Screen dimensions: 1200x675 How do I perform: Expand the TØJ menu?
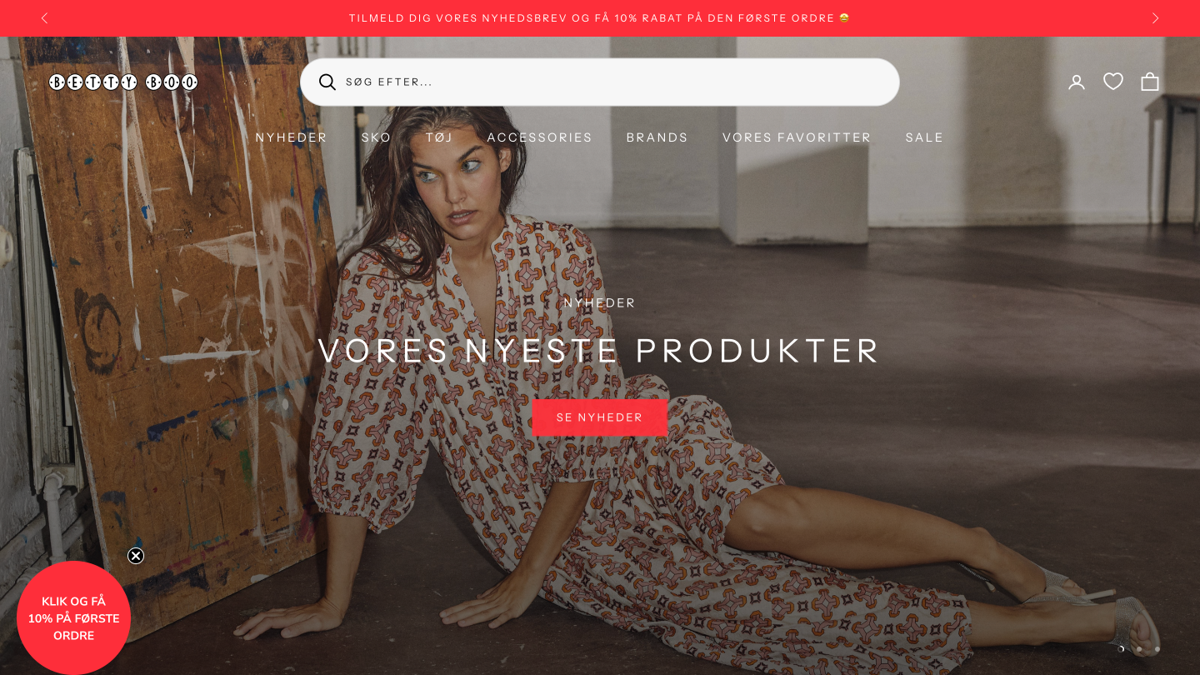[439, 137]
